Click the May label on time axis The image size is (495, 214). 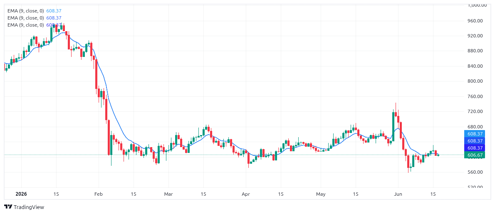[321, 194]
